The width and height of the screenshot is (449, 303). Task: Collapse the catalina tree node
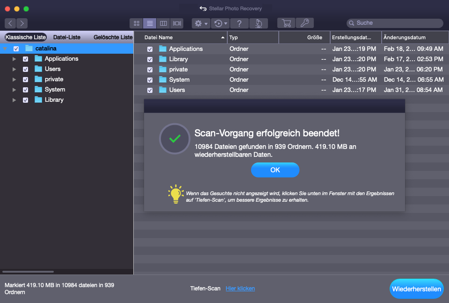5,49
